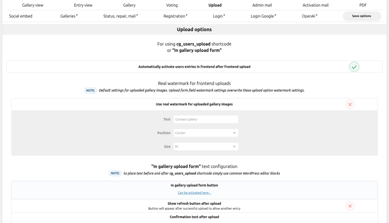Click the 'Real watermark for frontend uploads' heading
Viewport: 389px width, 223px height.
194,84
